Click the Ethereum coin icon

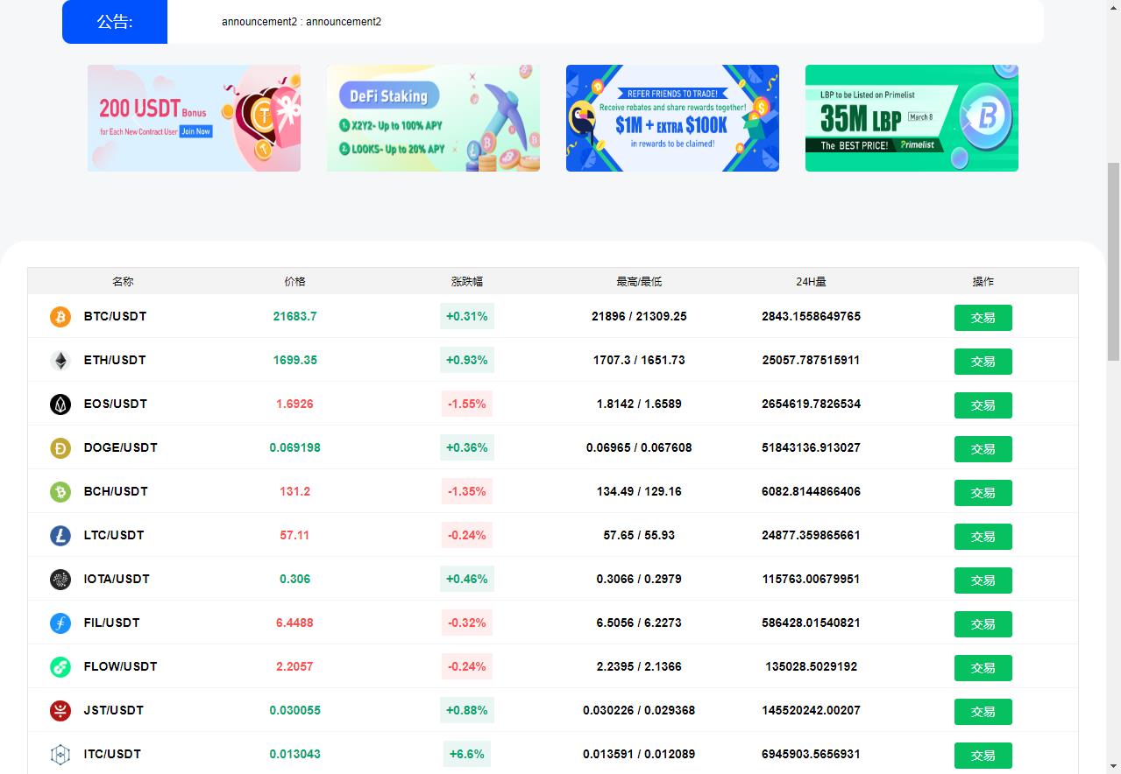60,361
